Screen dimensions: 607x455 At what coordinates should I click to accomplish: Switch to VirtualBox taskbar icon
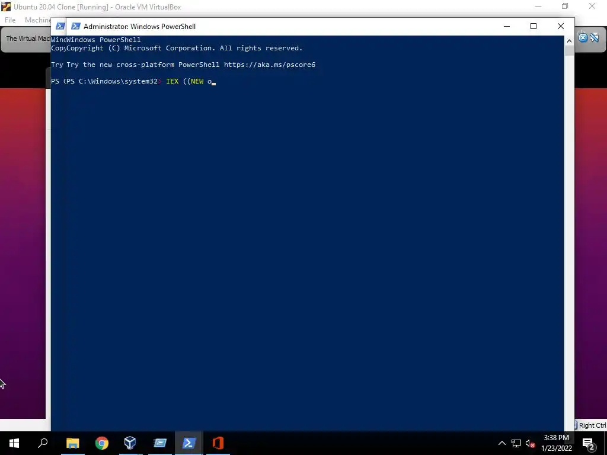pos(130,443)
